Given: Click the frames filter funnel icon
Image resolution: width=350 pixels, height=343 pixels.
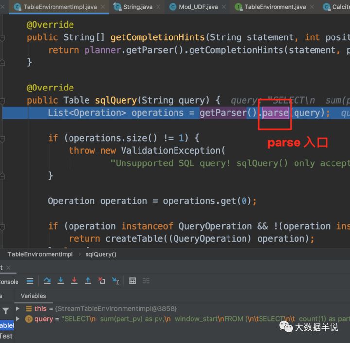Looking at the screenshot, I should (x=6, y=311).
